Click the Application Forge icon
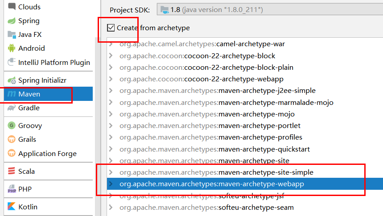The width and height of the screenshot is (383, 216). (x=12, y=153)
